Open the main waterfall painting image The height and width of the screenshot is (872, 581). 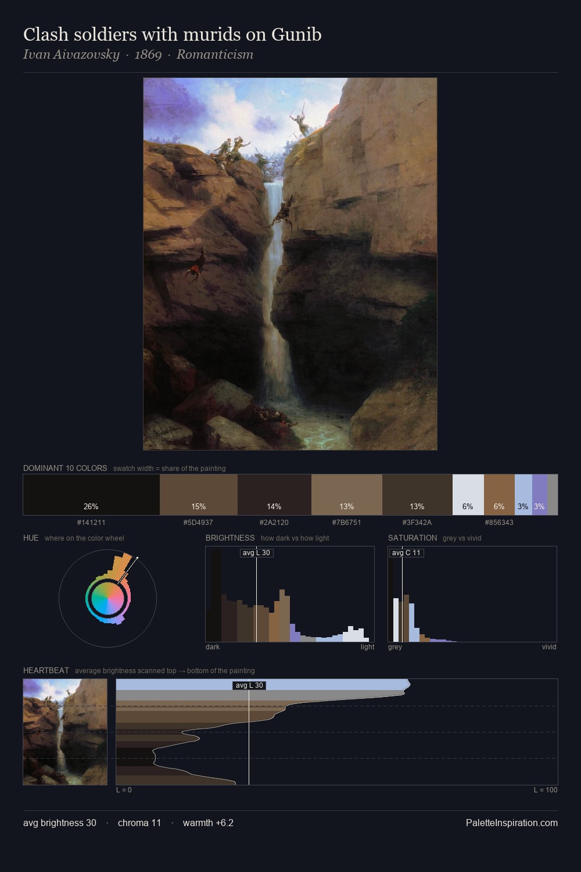(x=290, y=264)
